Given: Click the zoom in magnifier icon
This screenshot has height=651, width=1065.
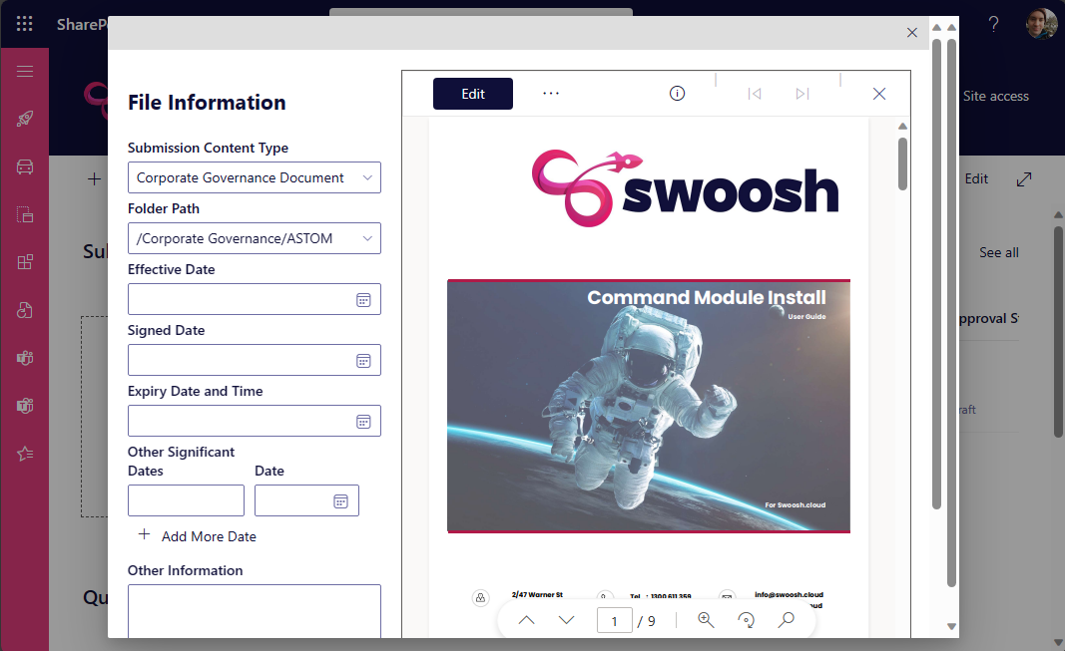Looking at the screenshot, I should click(x=706, y=620).
